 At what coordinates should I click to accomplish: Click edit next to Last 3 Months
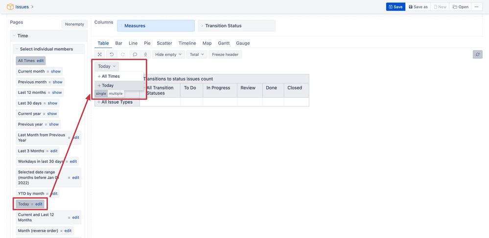(54, 151)
